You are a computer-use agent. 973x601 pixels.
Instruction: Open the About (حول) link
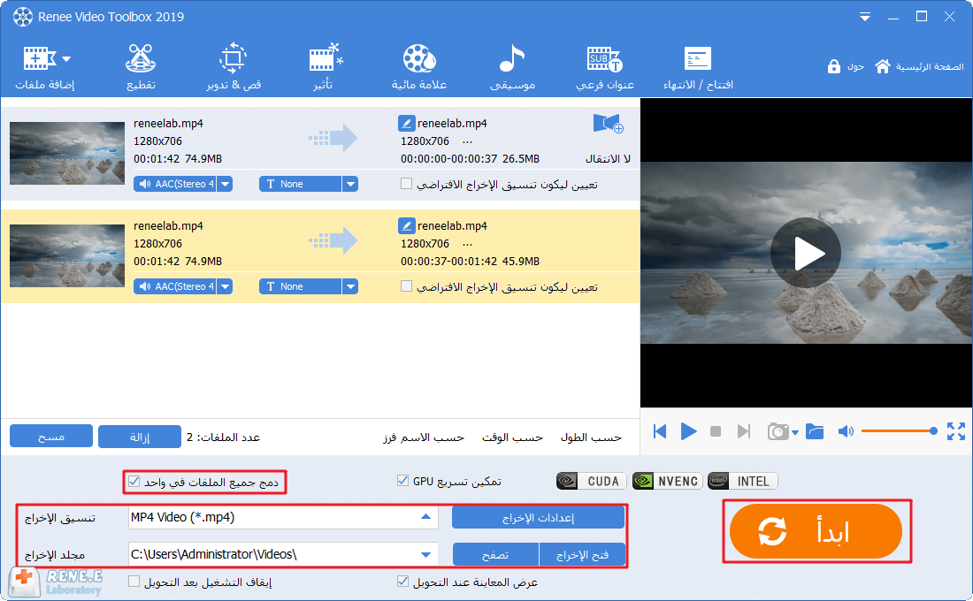(x=855, y=66)
